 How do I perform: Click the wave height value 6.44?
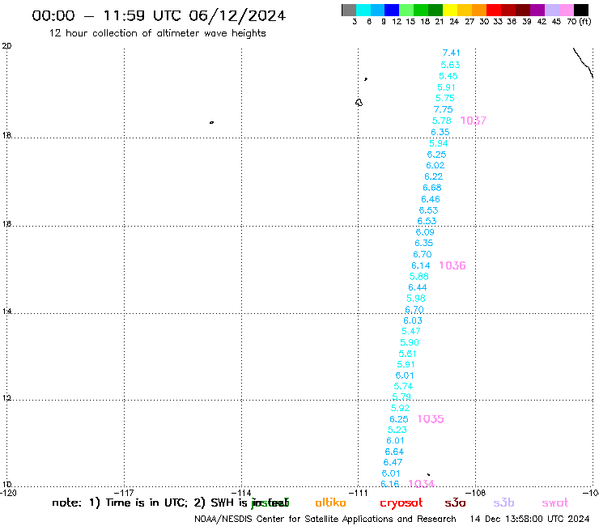[x=417, y=287]
